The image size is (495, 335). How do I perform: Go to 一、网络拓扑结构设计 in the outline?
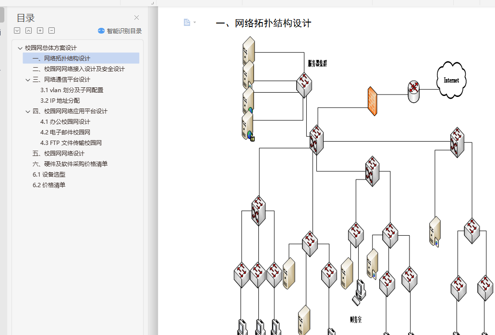61,59
